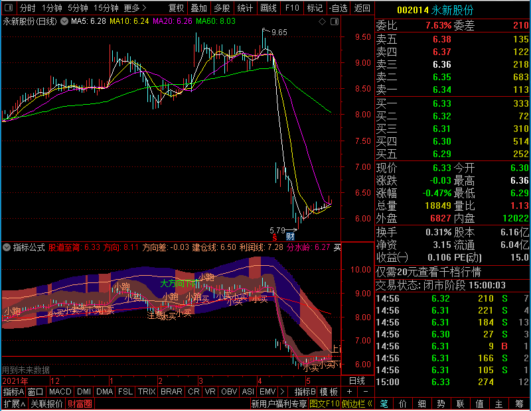
Task: Click the 仅需20元查看千档行情 promotion link
Action: tap(428, 272)
